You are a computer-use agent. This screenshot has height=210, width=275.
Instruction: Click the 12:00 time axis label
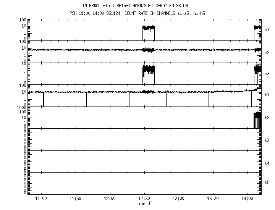[110, 199]
